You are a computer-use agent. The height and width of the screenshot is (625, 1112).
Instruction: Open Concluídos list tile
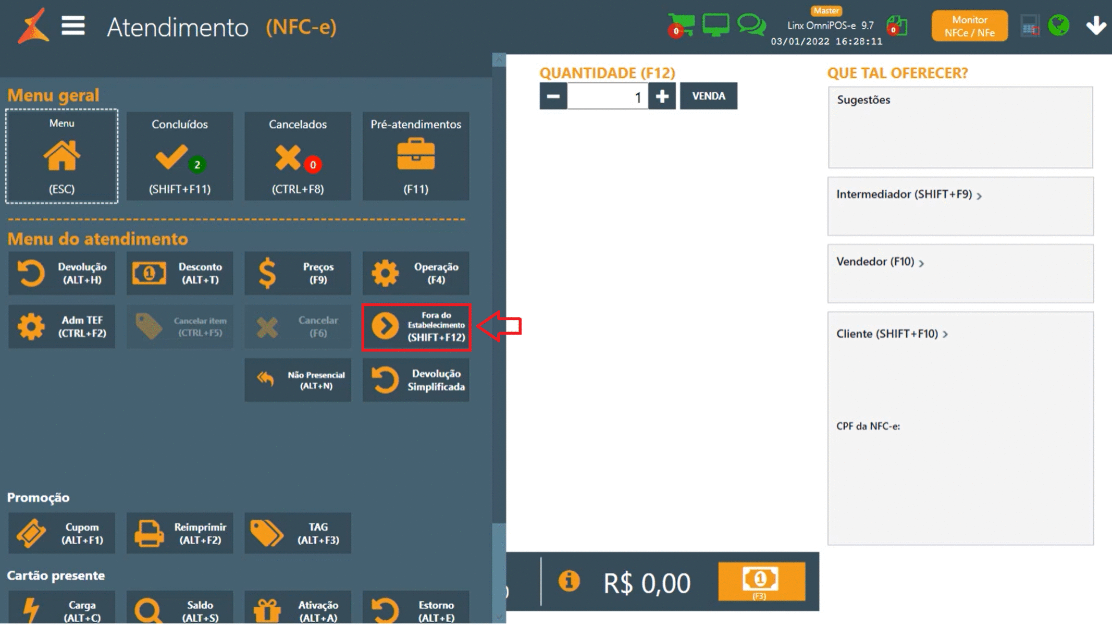[180, 156]
